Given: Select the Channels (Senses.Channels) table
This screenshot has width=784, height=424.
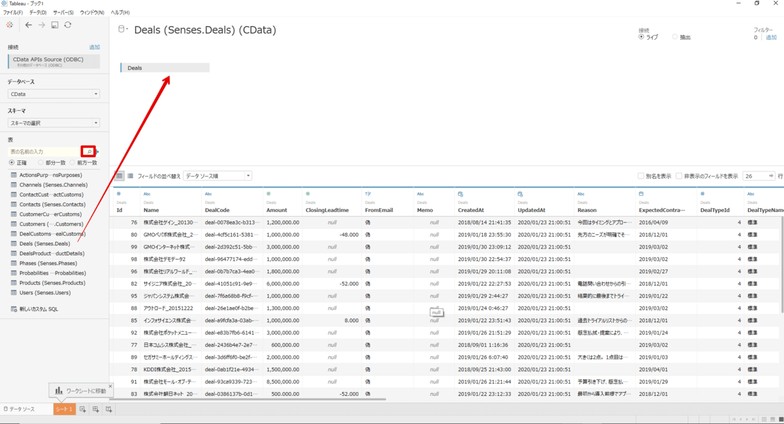Looking at the screenshot, I should pyautogui.click(x=53, y=185).
